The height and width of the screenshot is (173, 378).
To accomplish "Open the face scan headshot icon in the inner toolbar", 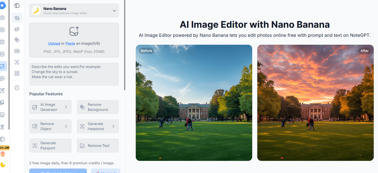I will tap(17, 62).
